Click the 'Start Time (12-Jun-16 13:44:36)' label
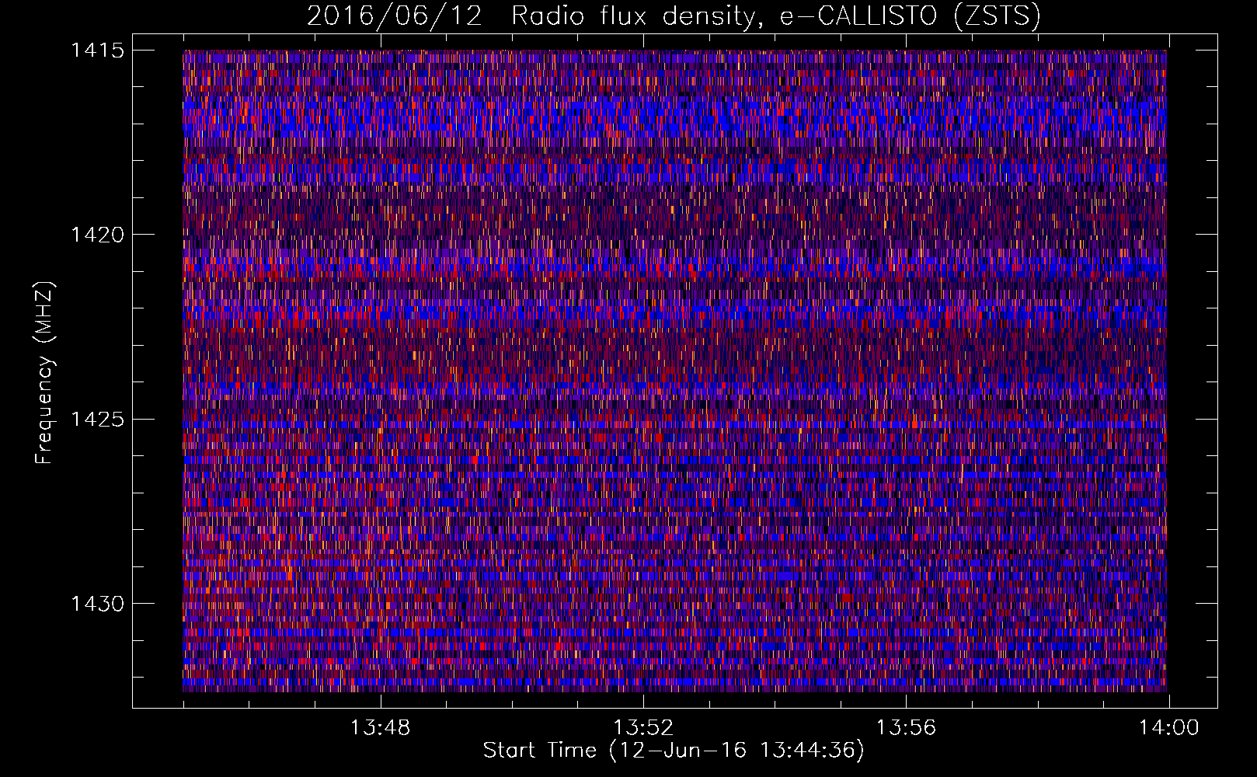This screenshot has height=777, width=1257. coord(674,751)
